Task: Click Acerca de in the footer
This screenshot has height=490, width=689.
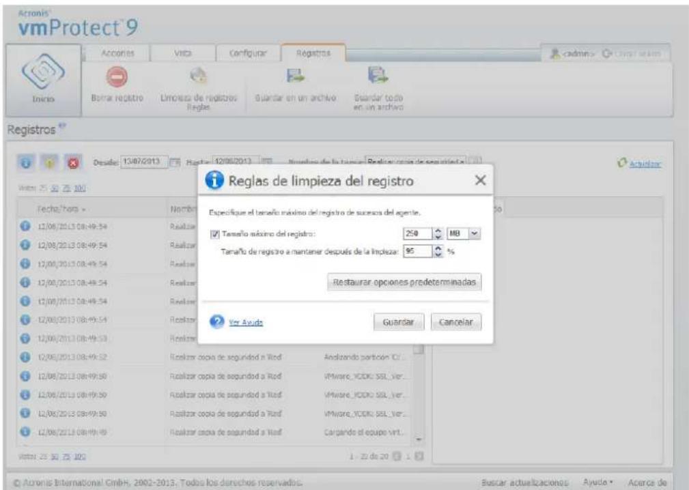Action: (647, 482)
